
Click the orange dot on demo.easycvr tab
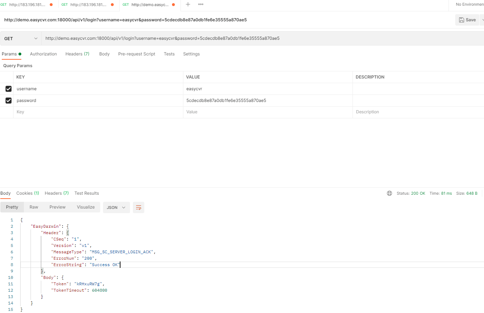[173, 5]
